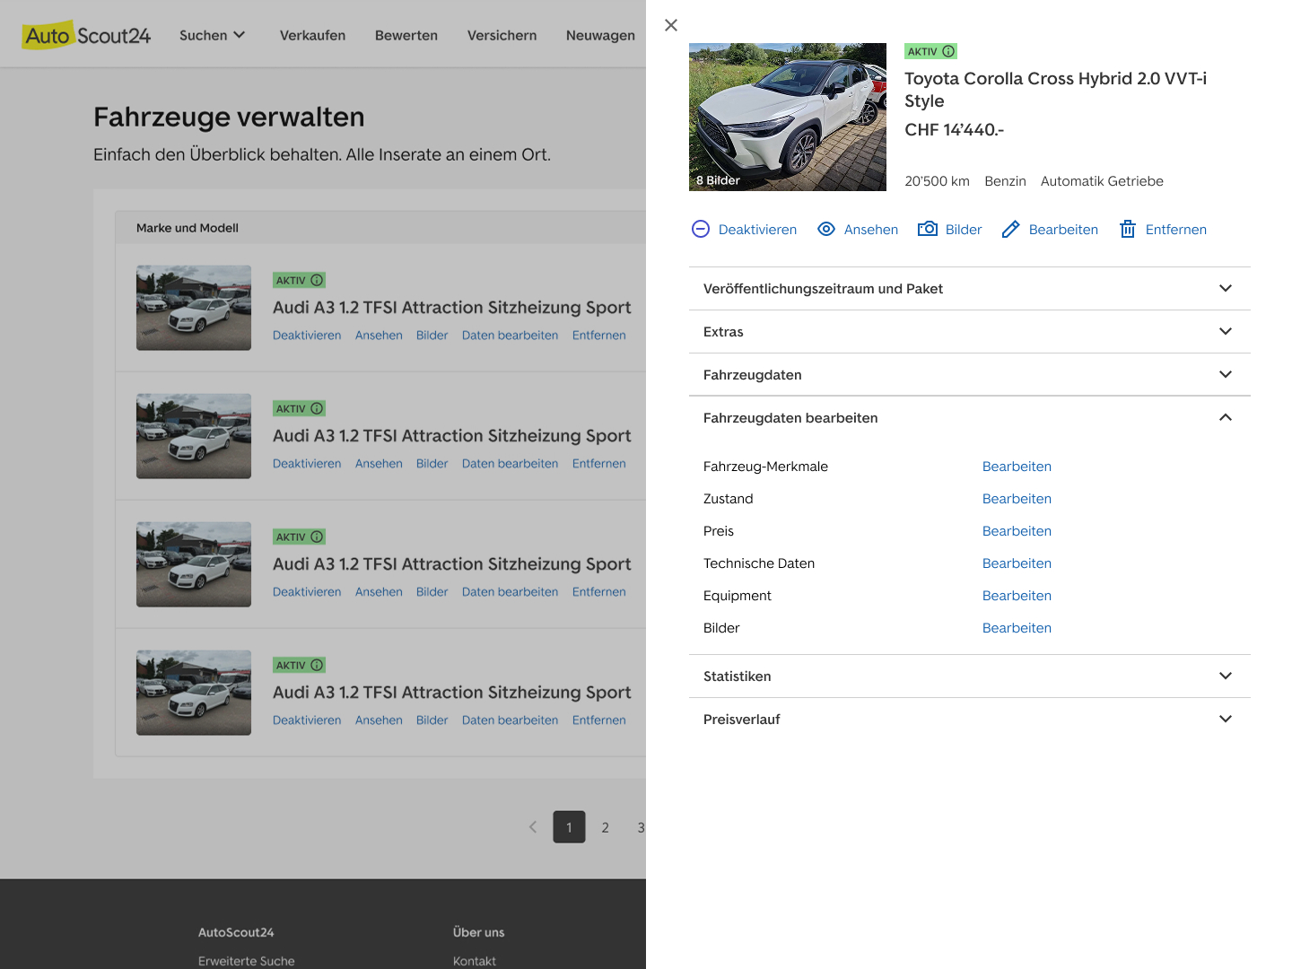Open first Audi A3 1.2 TFSI listing title
This screenshot has height=969, width=1292.
coord(451,308)
